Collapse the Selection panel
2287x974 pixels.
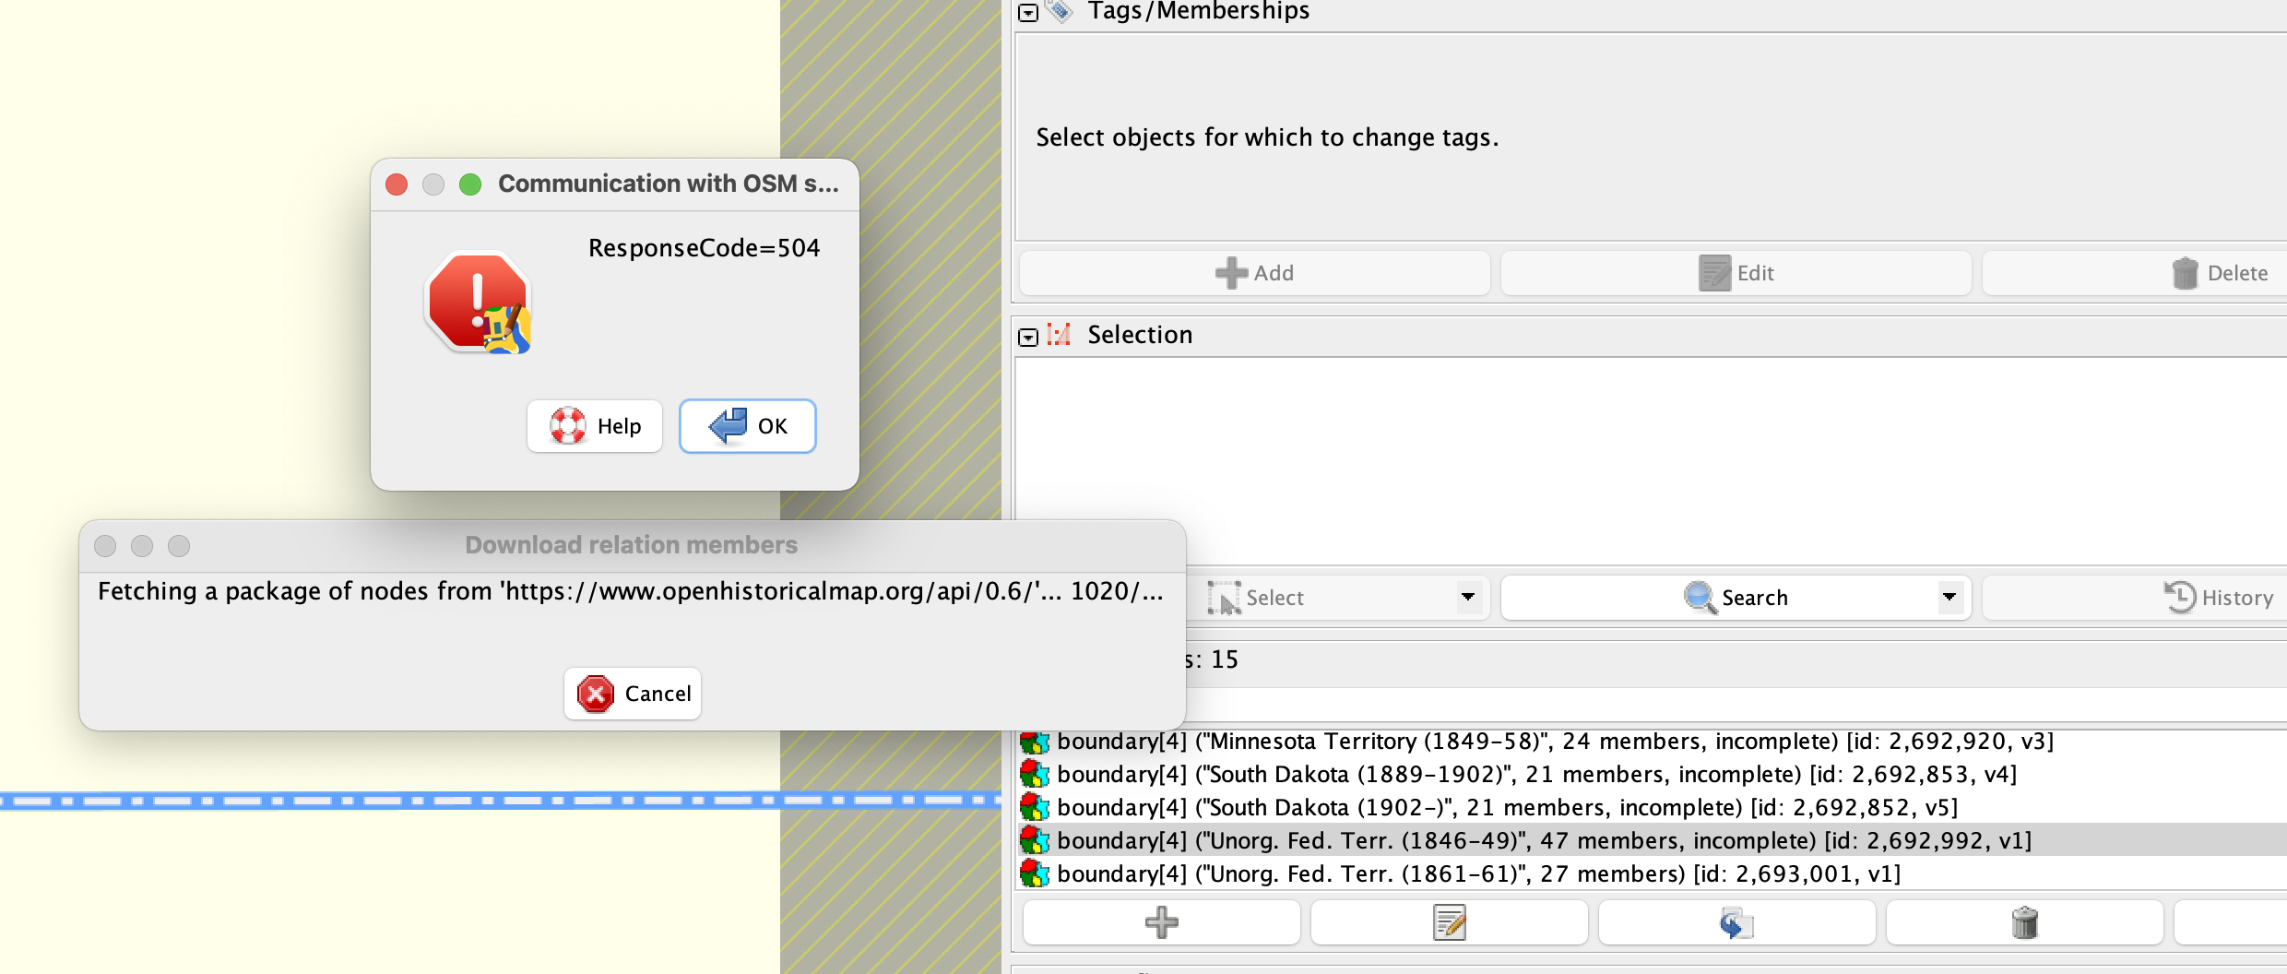point(1028,338)
